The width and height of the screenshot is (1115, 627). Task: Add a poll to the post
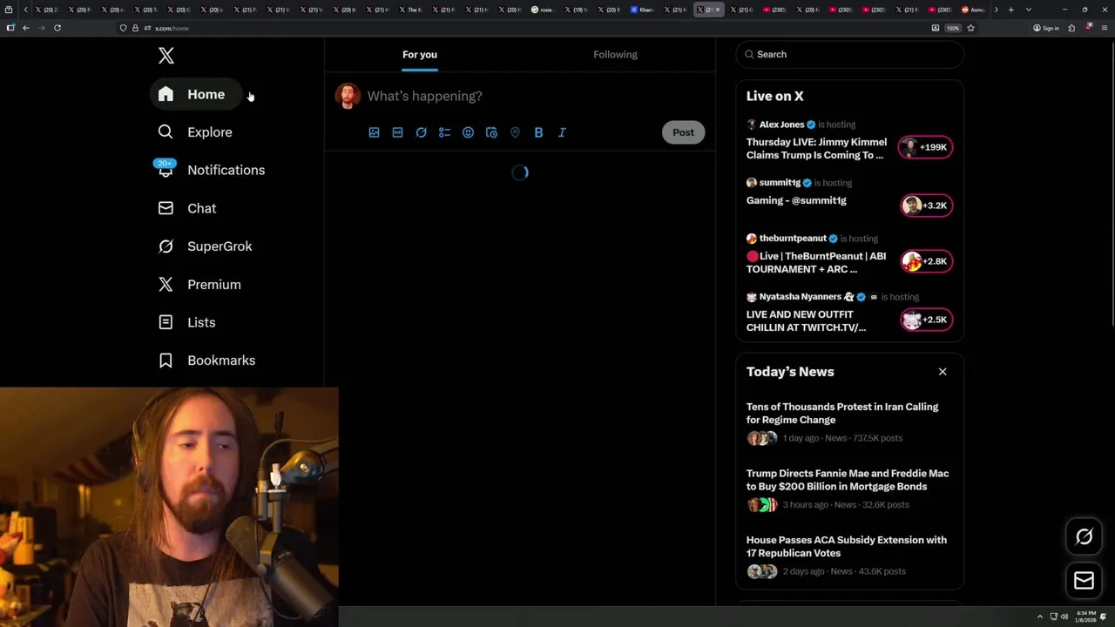click(444, 132)
